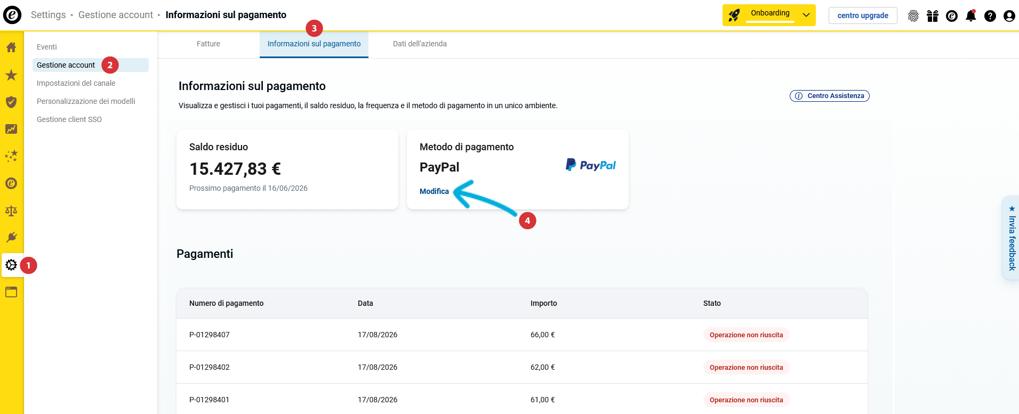Click the header e-logo circle icon
Viewport: 1019px width, 414px height.
click(952, 16)
